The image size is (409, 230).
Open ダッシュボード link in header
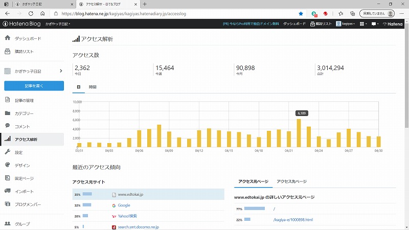[294, 24]
